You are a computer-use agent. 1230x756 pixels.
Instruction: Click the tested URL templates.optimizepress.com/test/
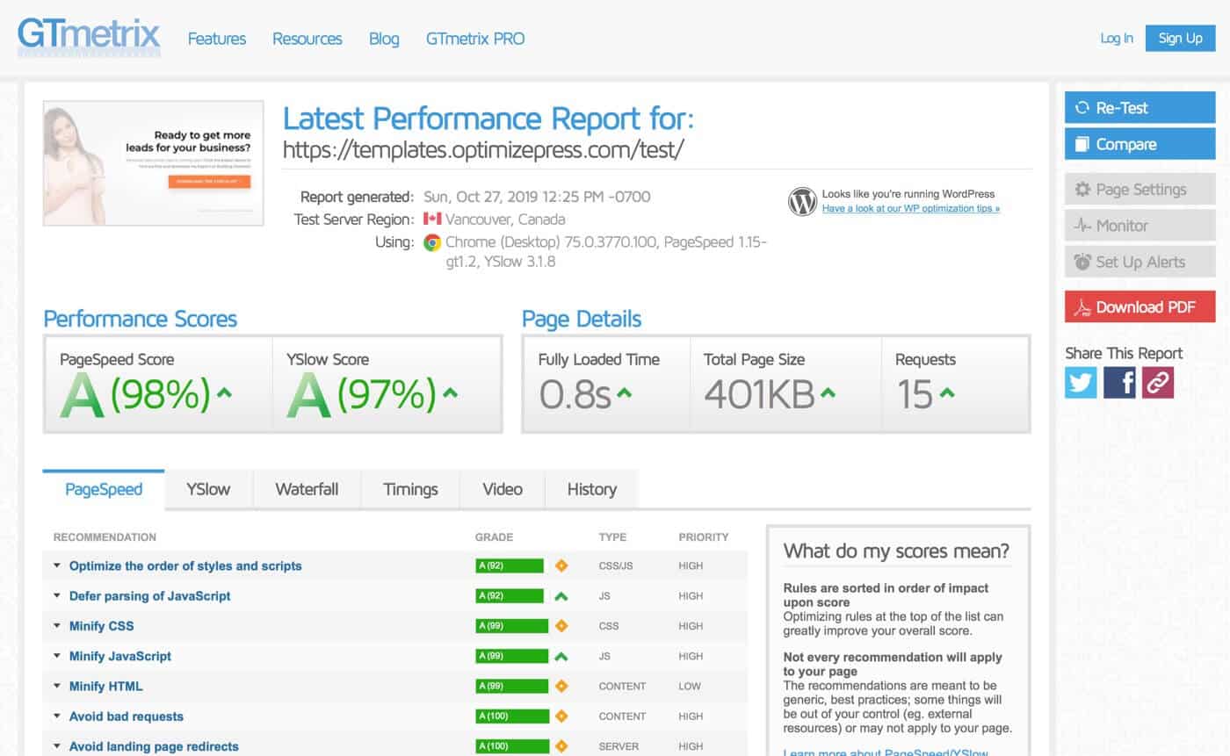(483, 149)
